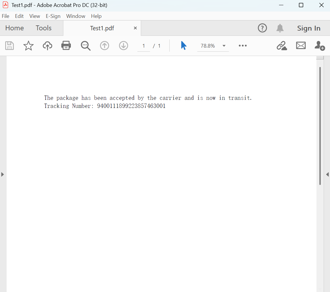Click the sentence about package in transit
Viewport: 330px width, 292px height.
pos(148,98)
